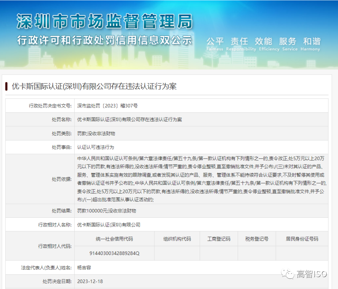Click the 行政许可和行政处罚信用信息双公示 subtitle
This screenshot has height=289, width=338.
(105, 41)
